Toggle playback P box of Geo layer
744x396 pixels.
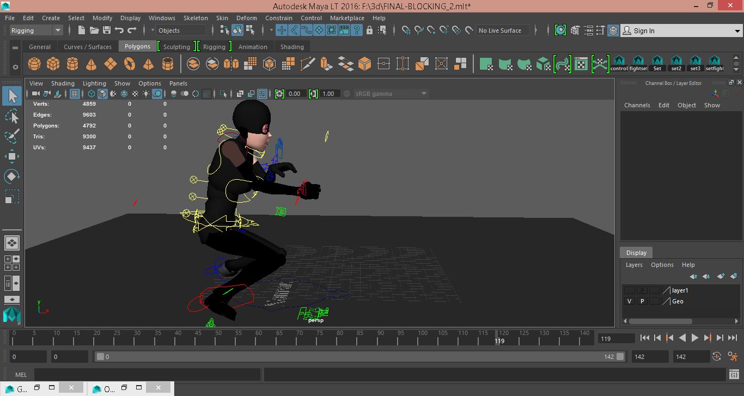point(642,301)
